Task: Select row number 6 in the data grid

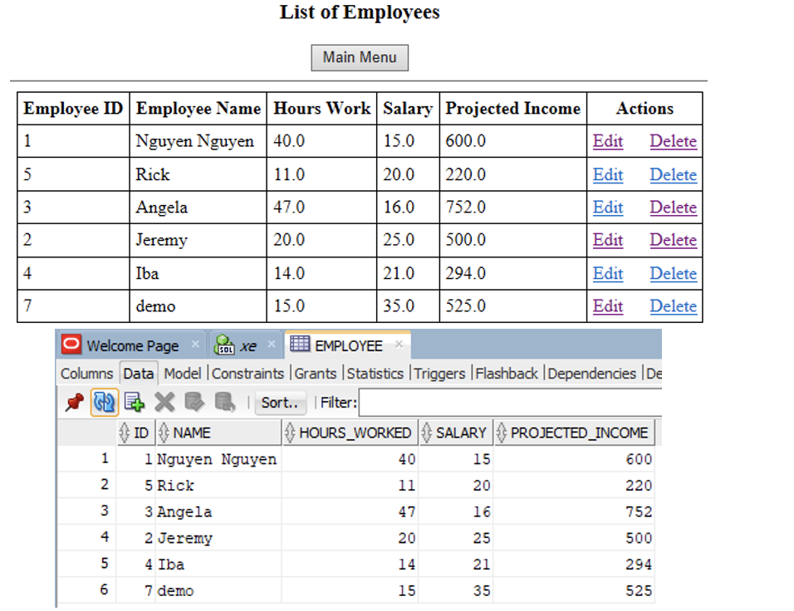Action: 87,589
